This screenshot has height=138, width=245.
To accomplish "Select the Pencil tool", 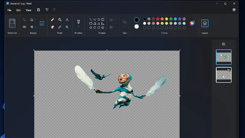I will click(52, 20).
